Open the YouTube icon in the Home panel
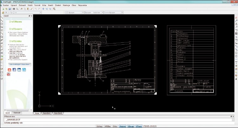238x128 pixels. coord(9,74)
